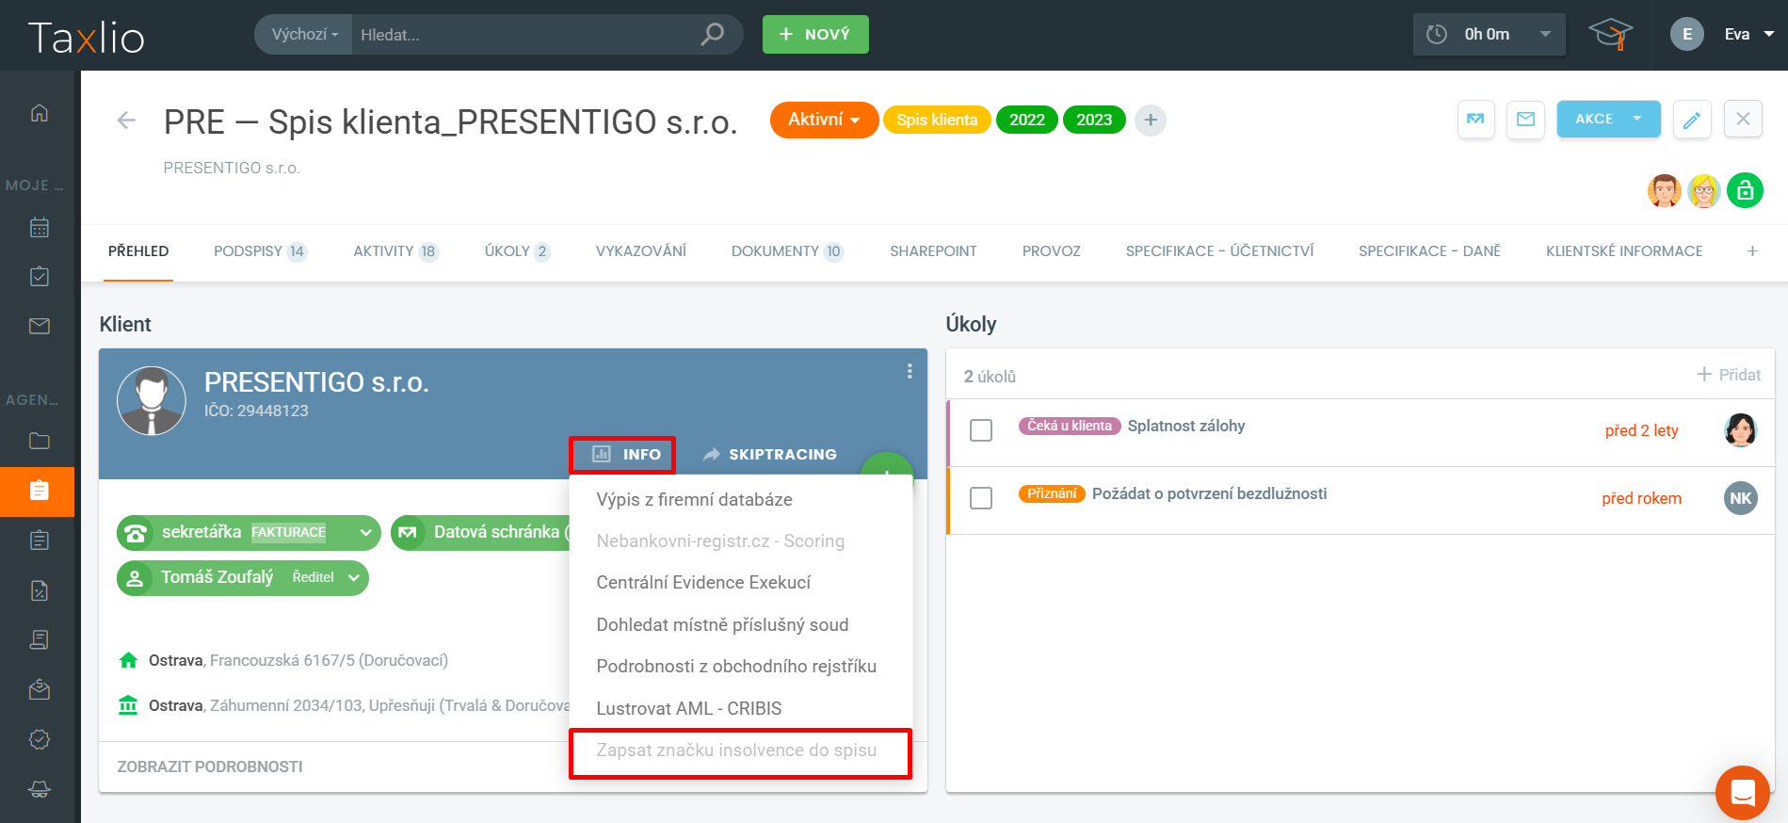This screenshot has height=823, width=1788.
Task: Open the orange chat support bubble
Action: pyautogui.click(x=1743, y=793)
